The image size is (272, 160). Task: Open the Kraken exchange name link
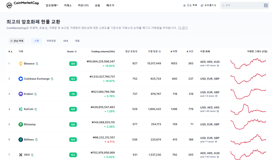pyautogui.click(x=28, y=94)
